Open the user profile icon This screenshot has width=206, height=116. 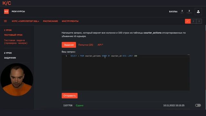pos(198,12)
